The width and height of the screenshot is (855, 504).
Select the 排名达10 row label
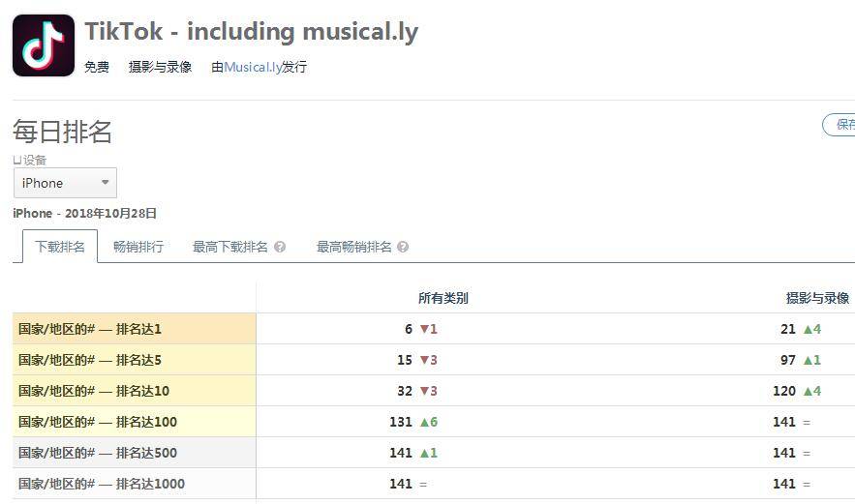94,391
